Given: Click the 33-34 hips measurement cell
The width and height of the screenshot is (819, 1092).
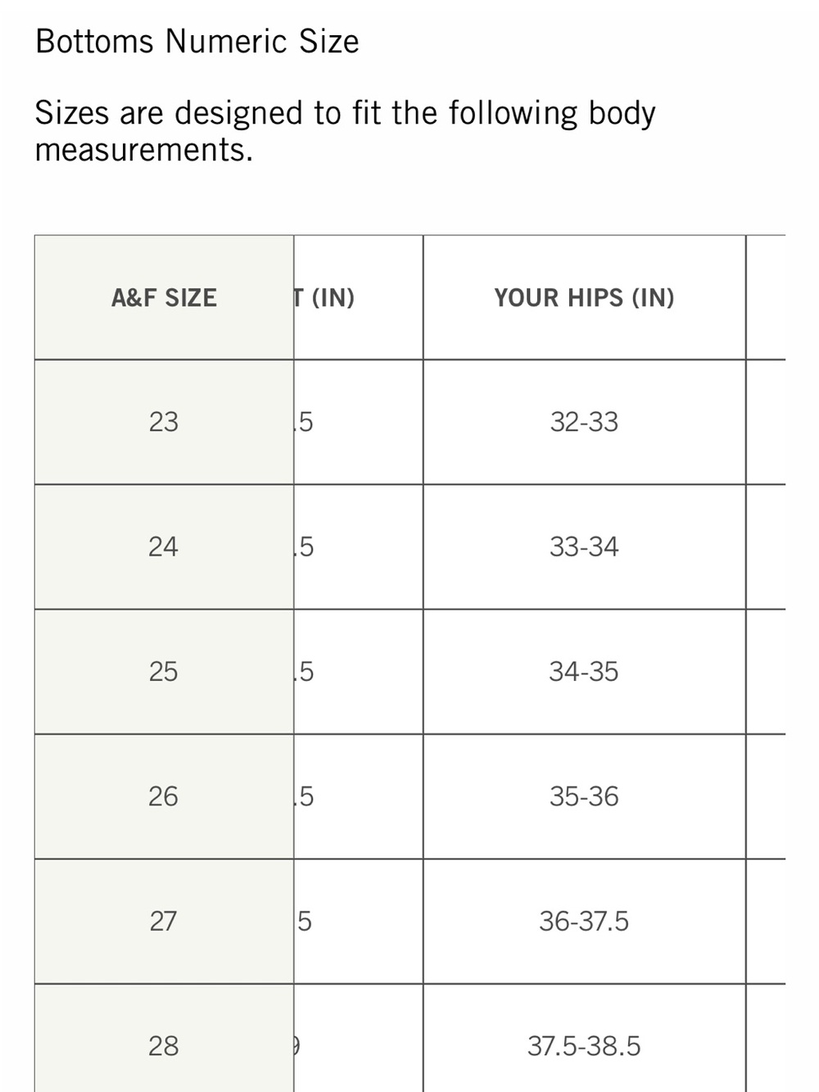Looking at the screenshot, I should [x=584, y=546].
